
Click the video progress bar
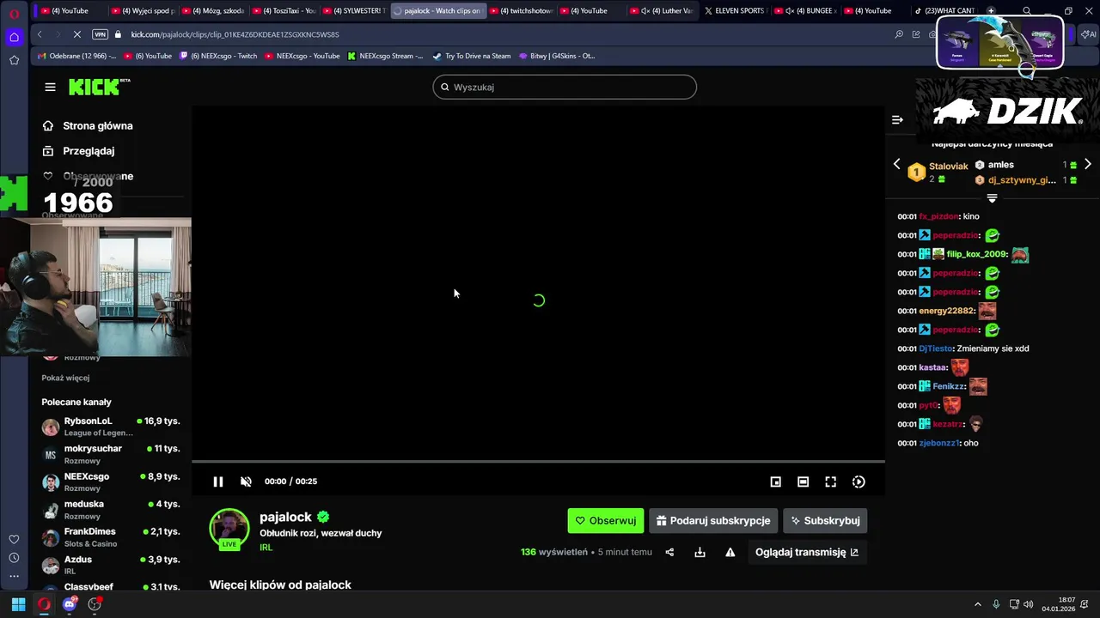click(538, 462)
